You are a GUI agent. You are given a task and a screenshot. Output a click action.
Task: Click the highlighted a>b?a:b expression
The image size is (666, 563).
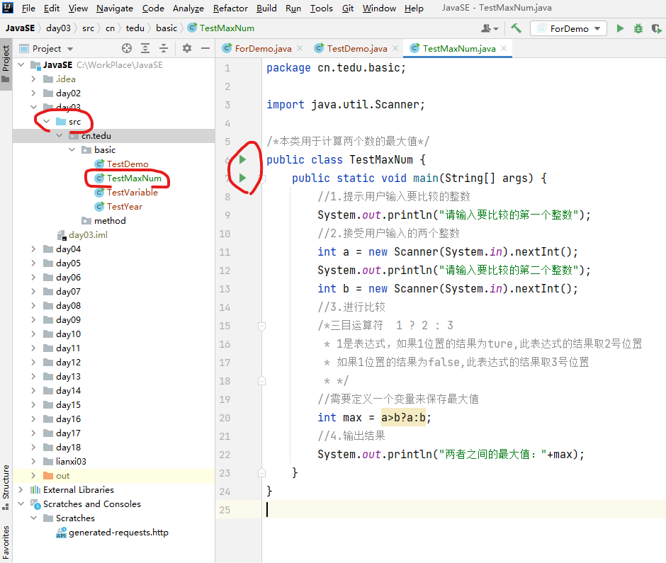(x=403, y=418)
